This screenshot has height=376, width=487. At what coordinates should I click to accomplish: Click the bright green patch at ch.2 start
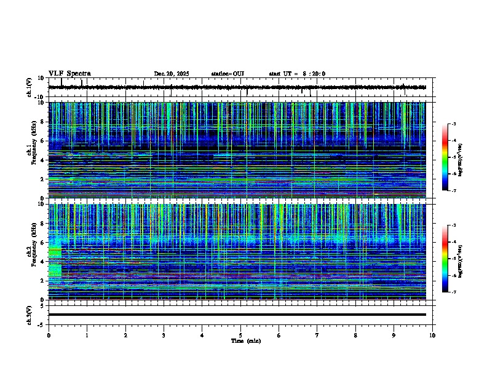(x=55, y=262)
